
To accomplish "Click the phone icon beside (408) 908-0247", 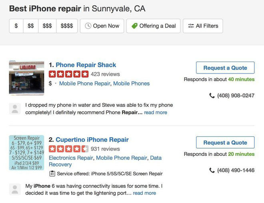I will (212, 96).
